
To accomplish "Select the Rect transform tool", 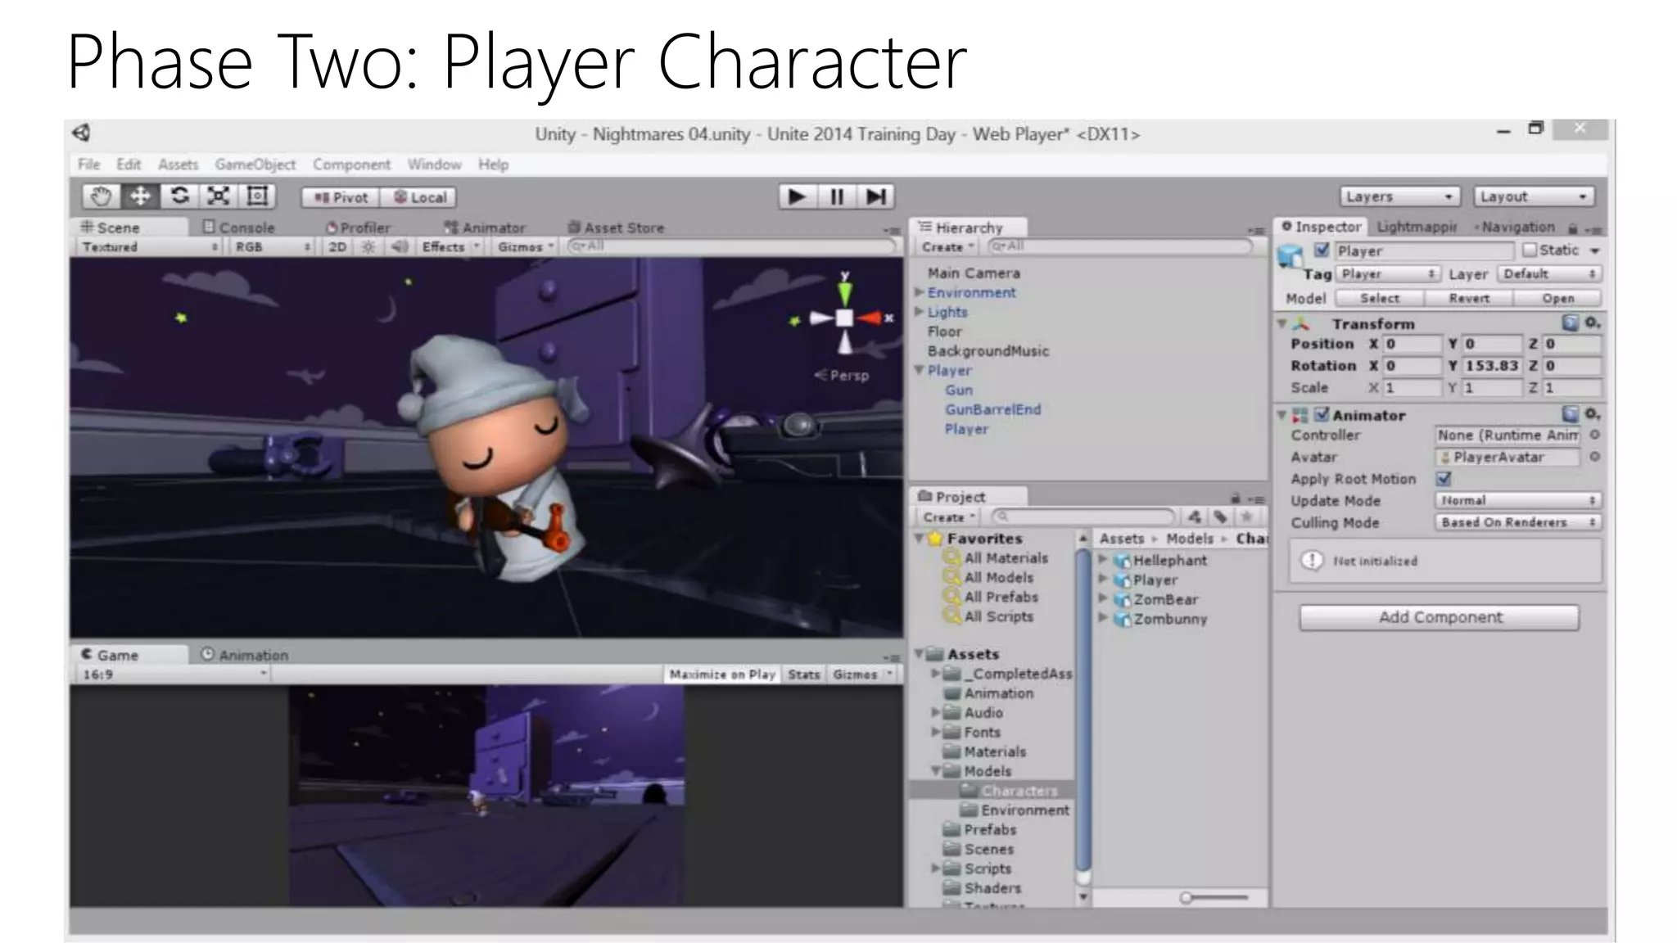I will click(x=258, y=196).
